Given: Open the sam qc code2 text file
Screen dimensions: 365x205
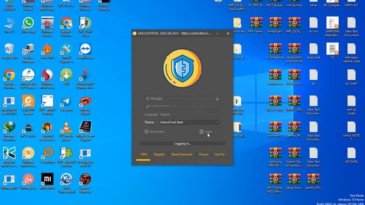Looking at the screenshot, I should tap(351, 105).
